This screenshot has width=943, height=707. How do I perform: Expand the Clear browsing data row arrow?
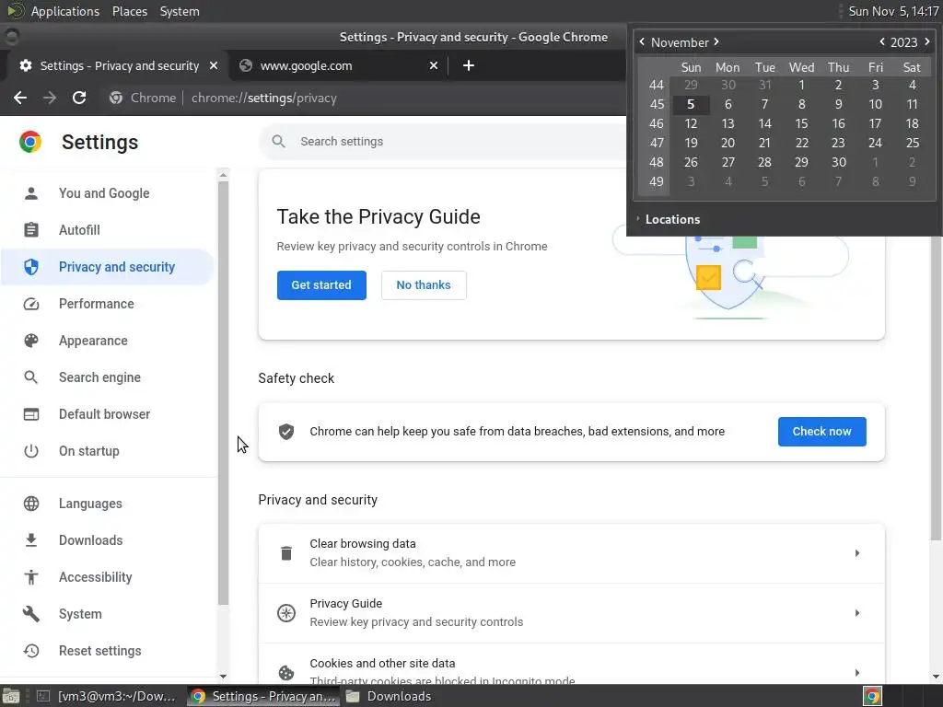point(857,553)
